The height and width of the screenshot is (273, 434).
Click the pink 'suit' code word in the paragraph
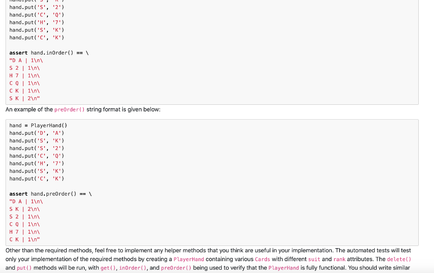[314, 259]
